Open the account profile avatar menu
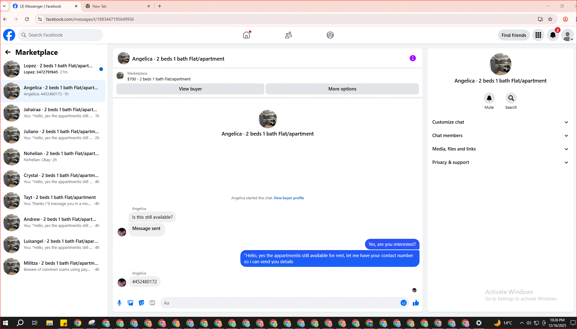The height and width of the screenshot is (329, 577). point(568,35)
